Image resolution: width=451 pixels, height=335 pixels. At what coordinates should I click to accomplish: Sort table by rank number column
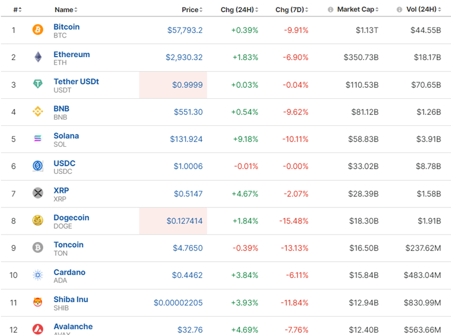[x=17, y=10]
